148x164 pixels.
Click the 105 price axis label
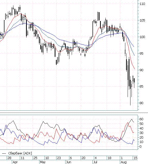point(142,20)
